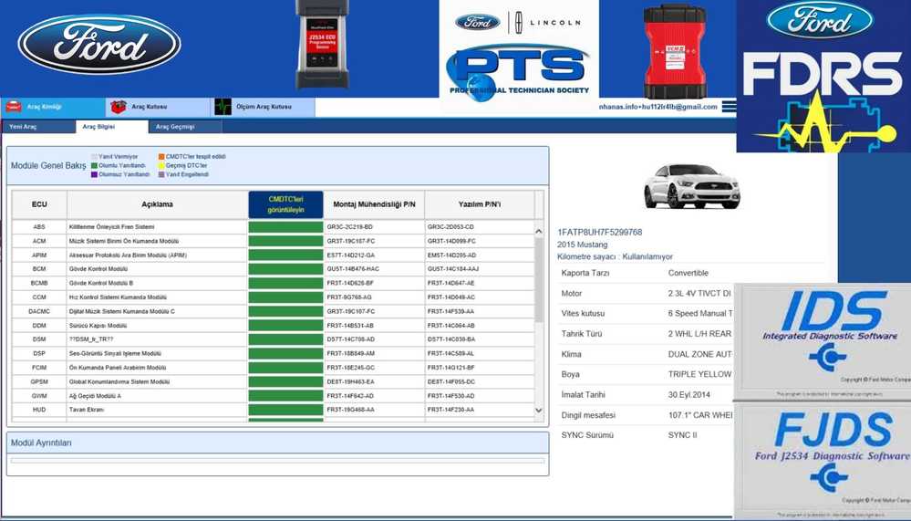Select the CCM module row
911x521 pixels.
point(273,297)
